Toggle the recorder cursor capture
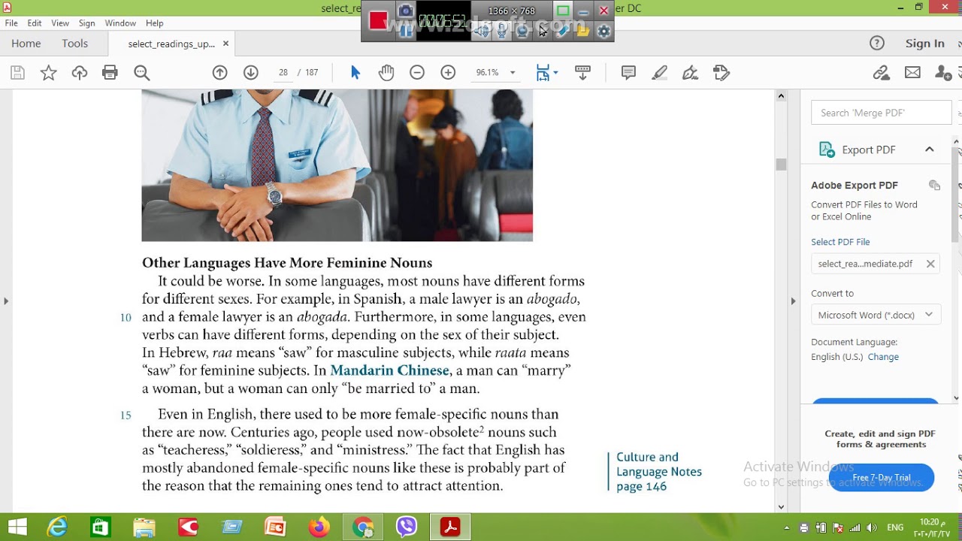Viewport: 962px width, 541px height. point(543,31)
